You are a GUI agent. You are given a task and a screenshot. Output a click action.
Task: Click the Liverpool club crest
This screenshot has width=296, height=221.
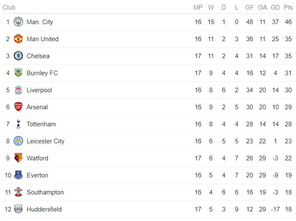18,90
